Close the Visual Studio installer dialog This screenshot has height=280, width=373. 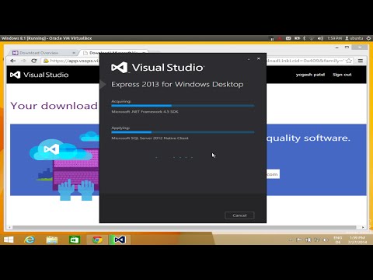click(259, 59)
